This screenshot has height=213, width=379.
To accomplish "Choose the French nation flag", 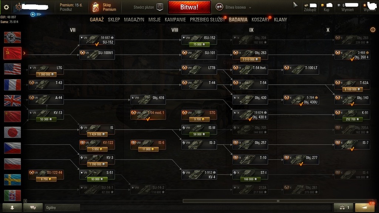I will (12, 85).
